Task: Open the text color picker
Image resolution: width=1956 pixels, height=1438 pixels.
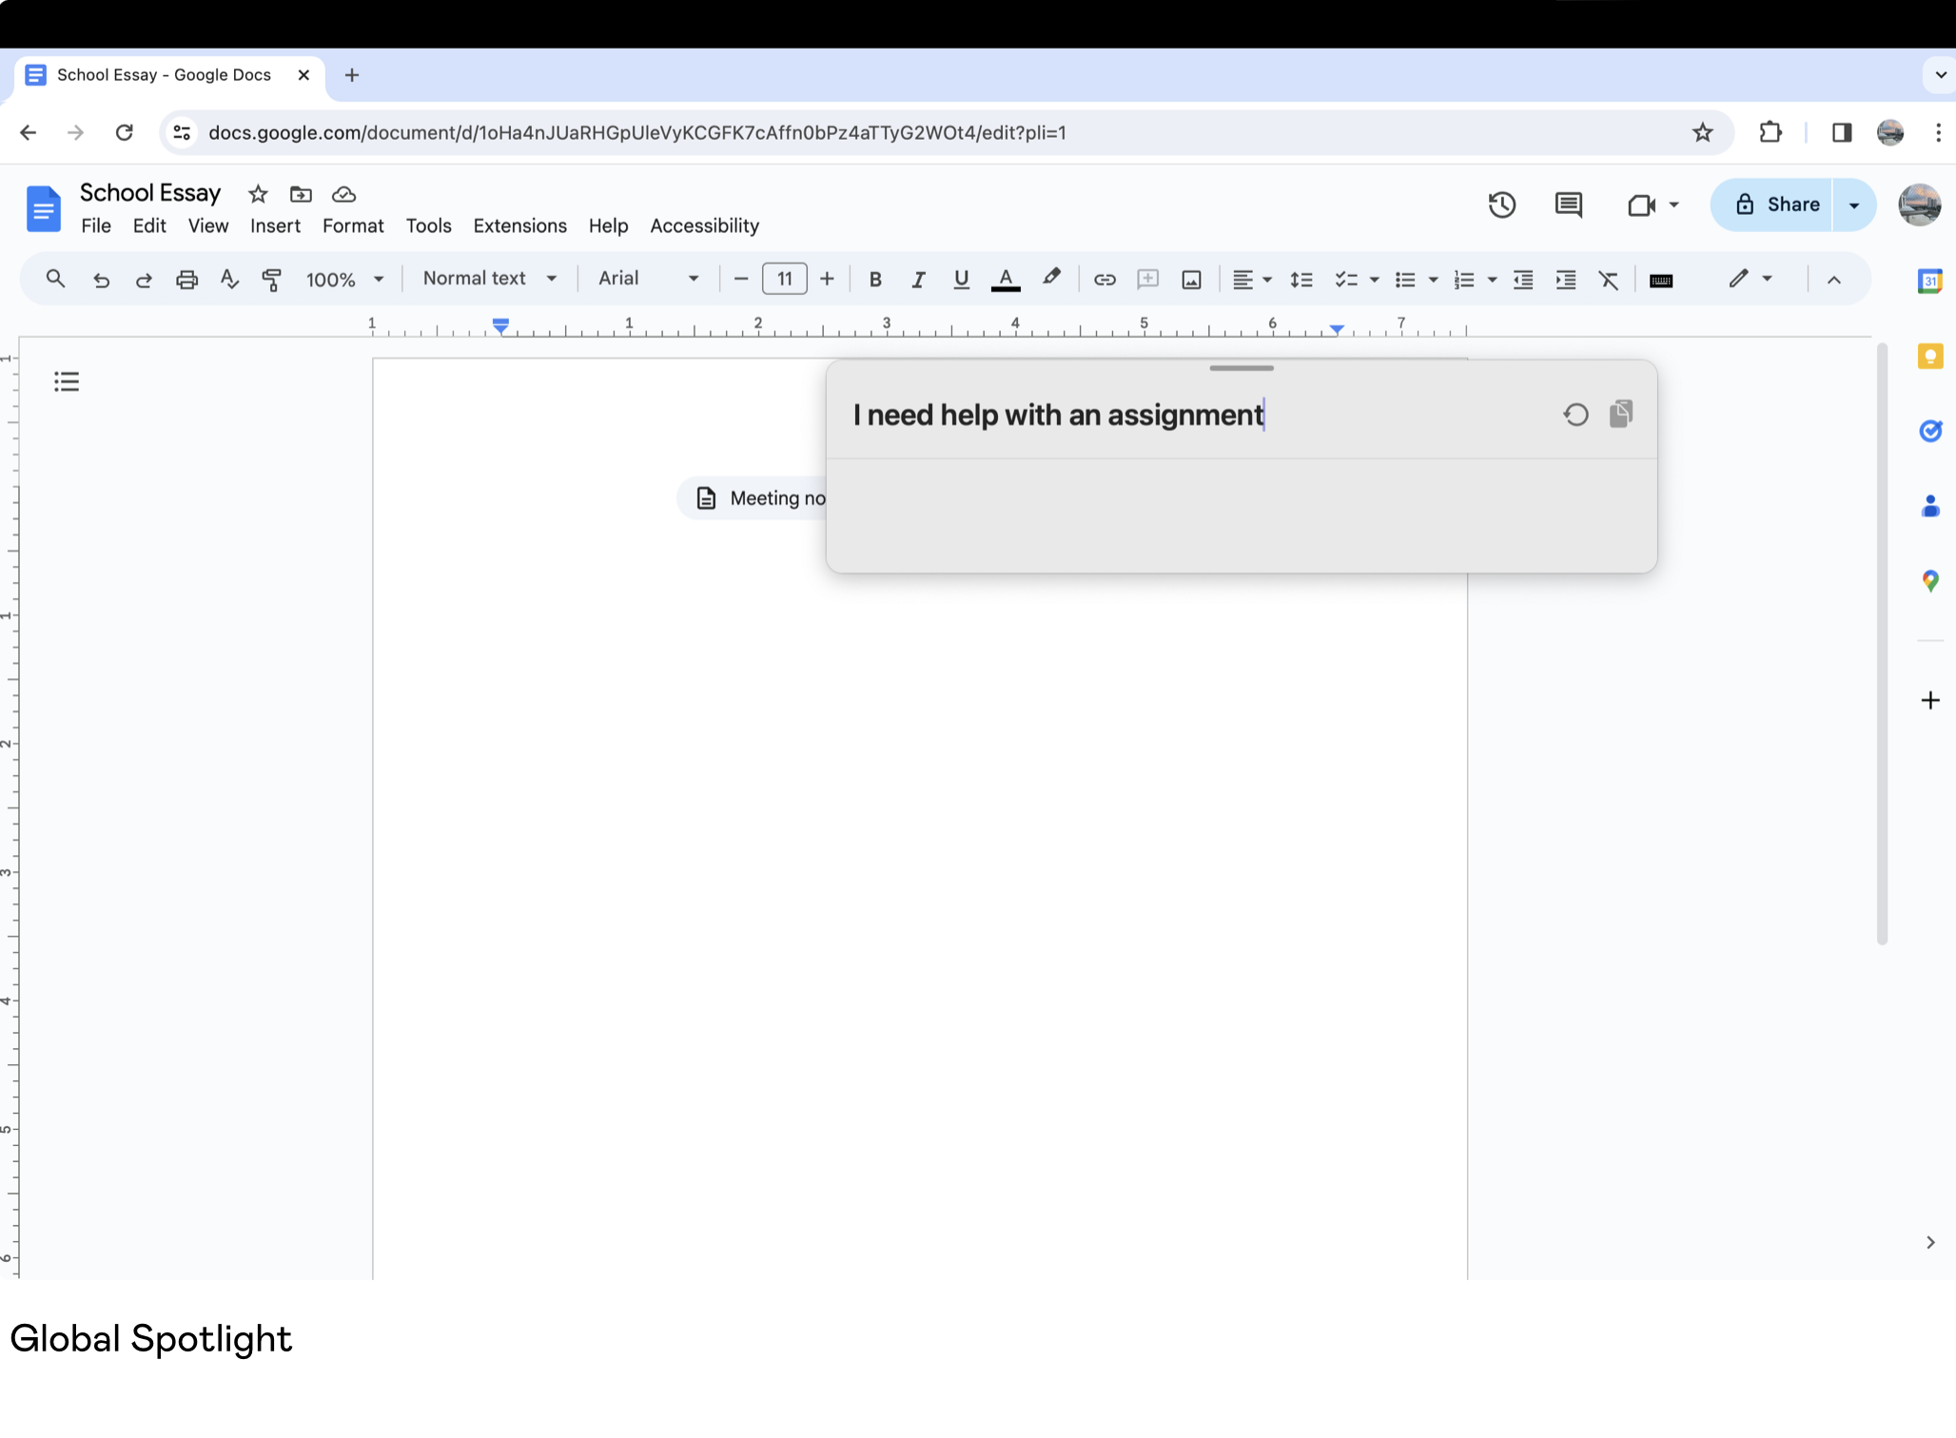Action: point(1005,280)
